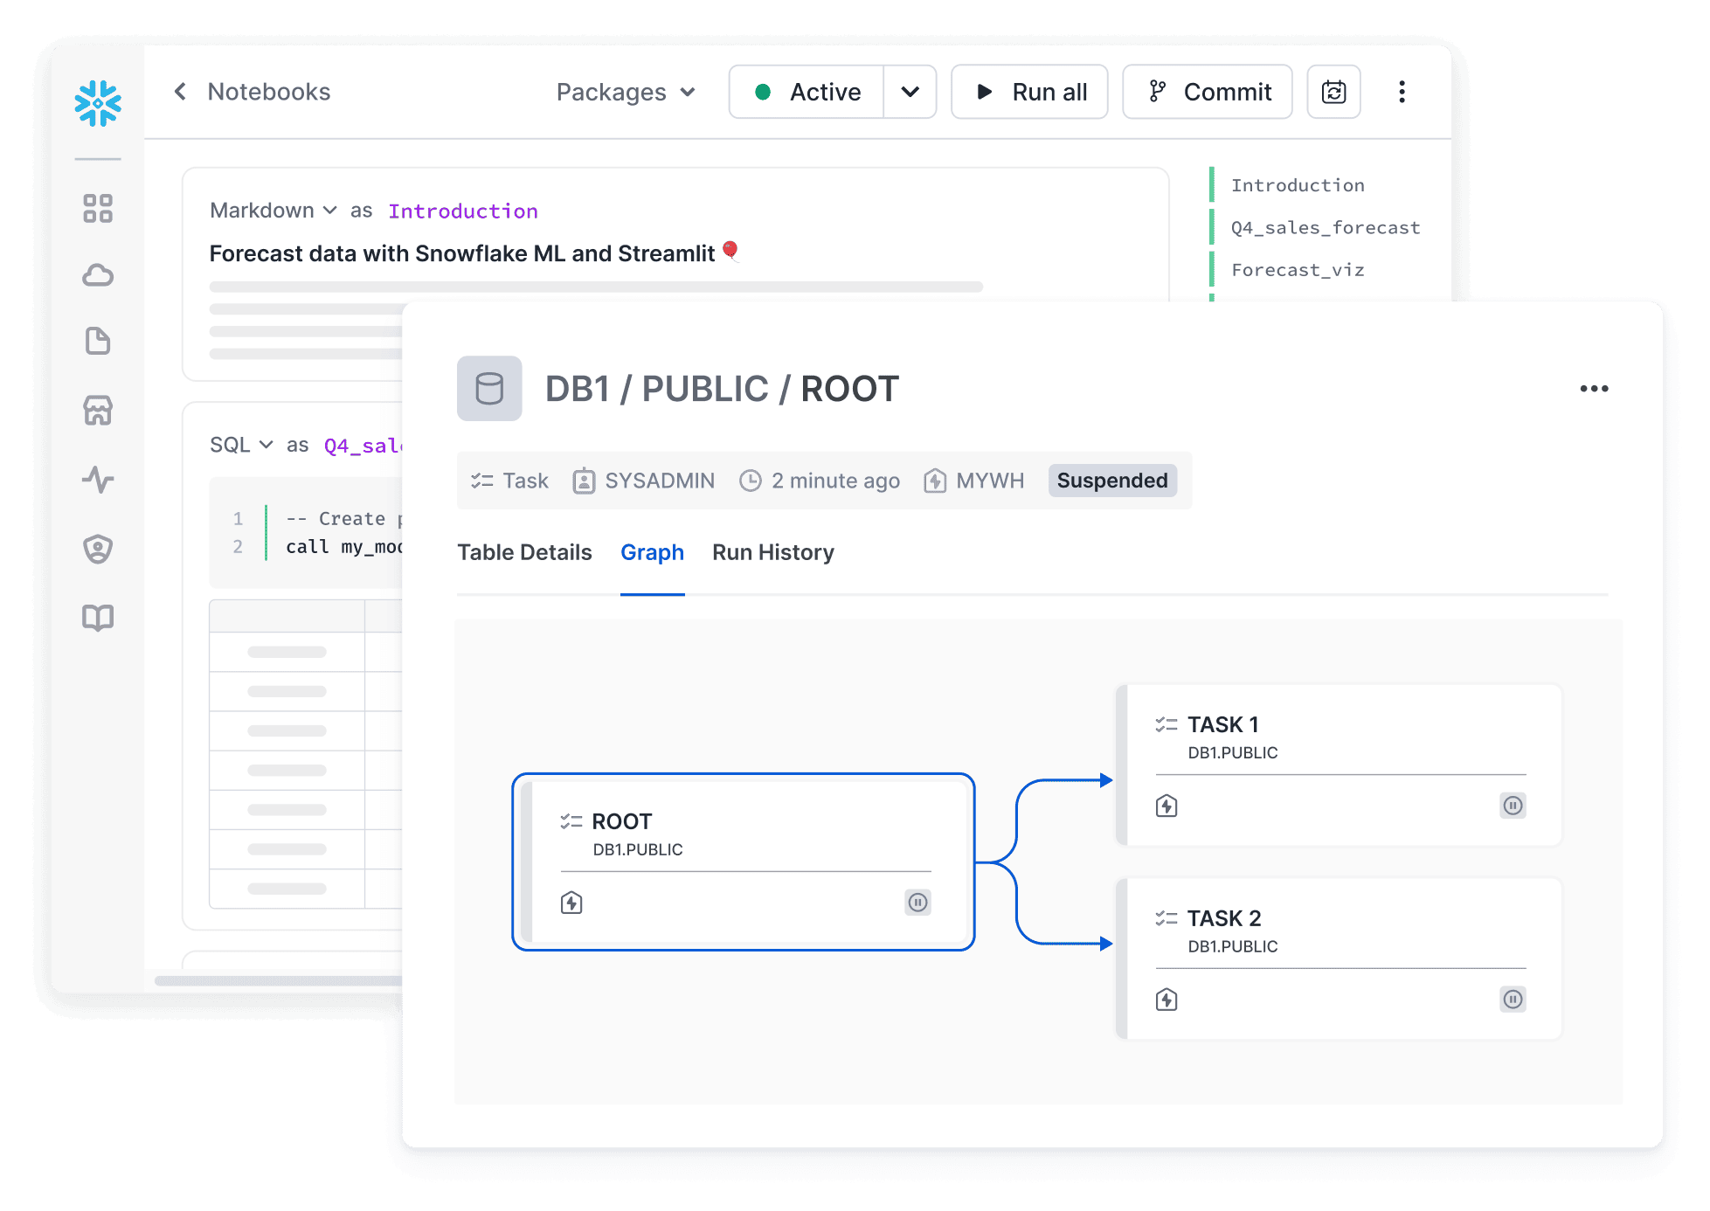1710x1211 pixels.
Task: Click the cloud icon in sidebar
Action: click(98, 275)
